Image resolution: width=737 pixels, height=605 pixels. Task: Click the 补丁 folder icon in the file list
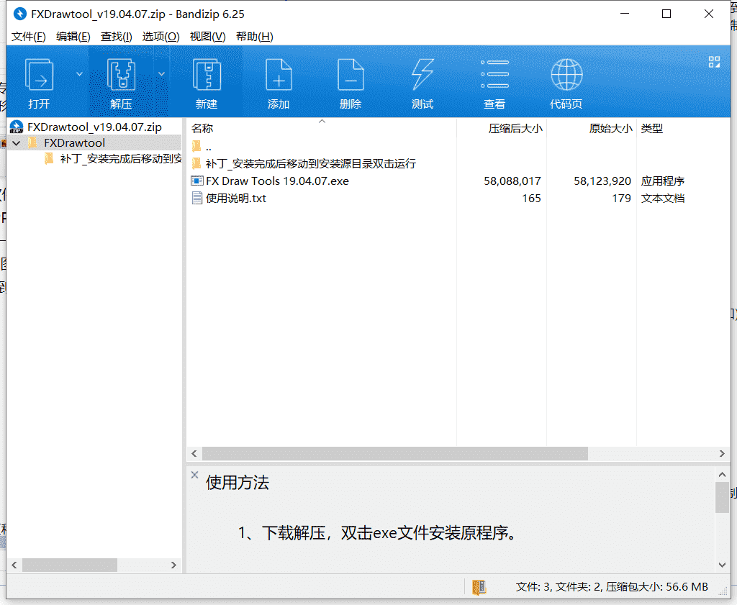coord(196,163)
